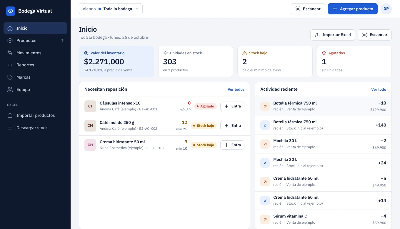Click the outgoing arrow icon for Botella térmica sale
Screen dimensions: 400x229
265,106
